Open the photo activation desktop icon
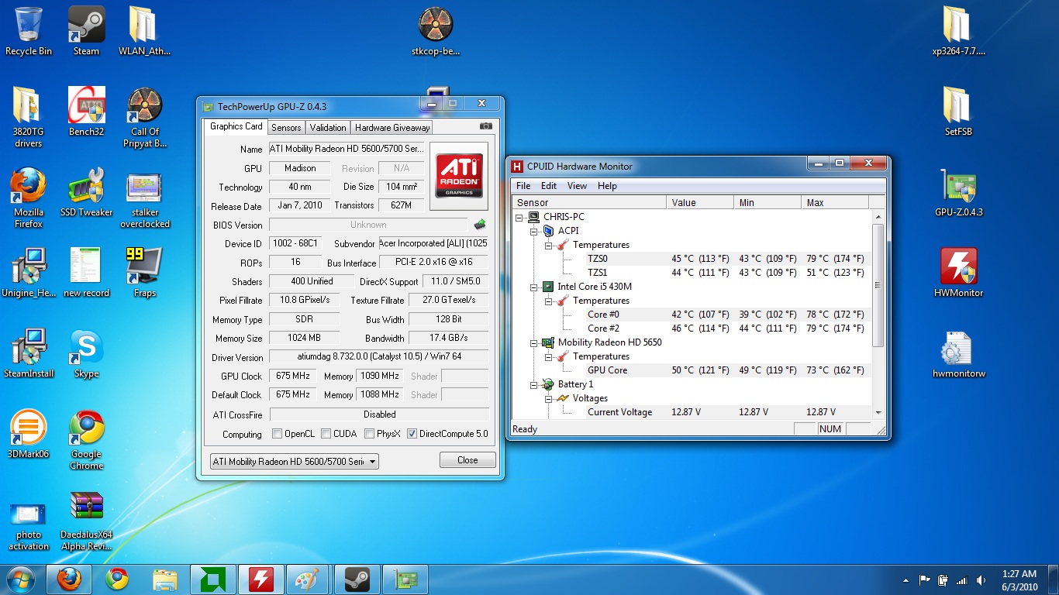 [29, 525]
